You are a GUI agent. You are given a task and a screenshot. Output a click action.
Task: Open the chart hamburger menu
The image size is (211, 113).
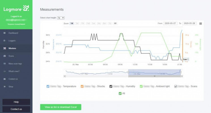[x=201, y=24]
